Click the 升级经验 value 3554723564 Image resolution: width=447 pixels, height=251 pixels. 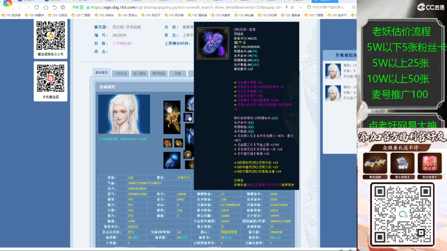tap(279, 205)
